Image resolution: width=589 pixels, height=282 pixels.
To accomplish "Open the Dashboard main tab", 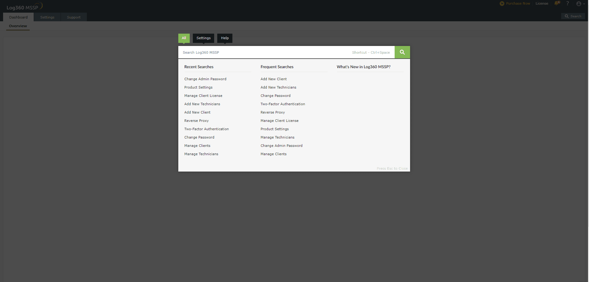I will [18, 17].
